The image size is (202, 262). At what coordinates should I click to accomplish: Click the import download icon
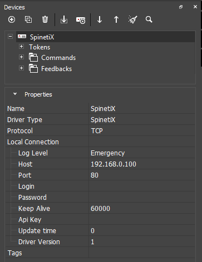(64, 19)
